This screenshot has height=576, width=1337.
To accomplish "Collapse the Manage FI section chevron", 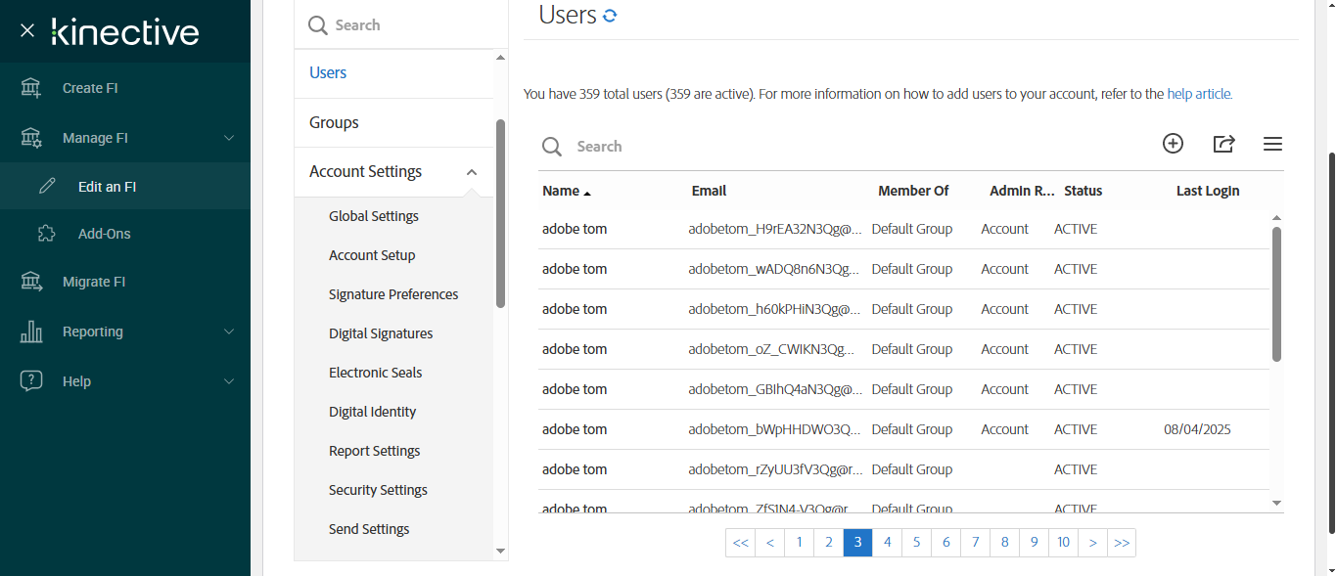I will pos(229,138).
